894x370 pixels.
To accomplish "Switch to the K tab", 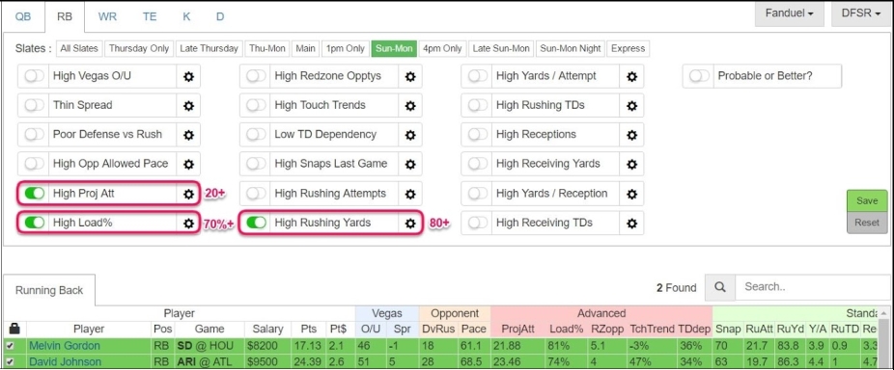I will click(186, 16).
